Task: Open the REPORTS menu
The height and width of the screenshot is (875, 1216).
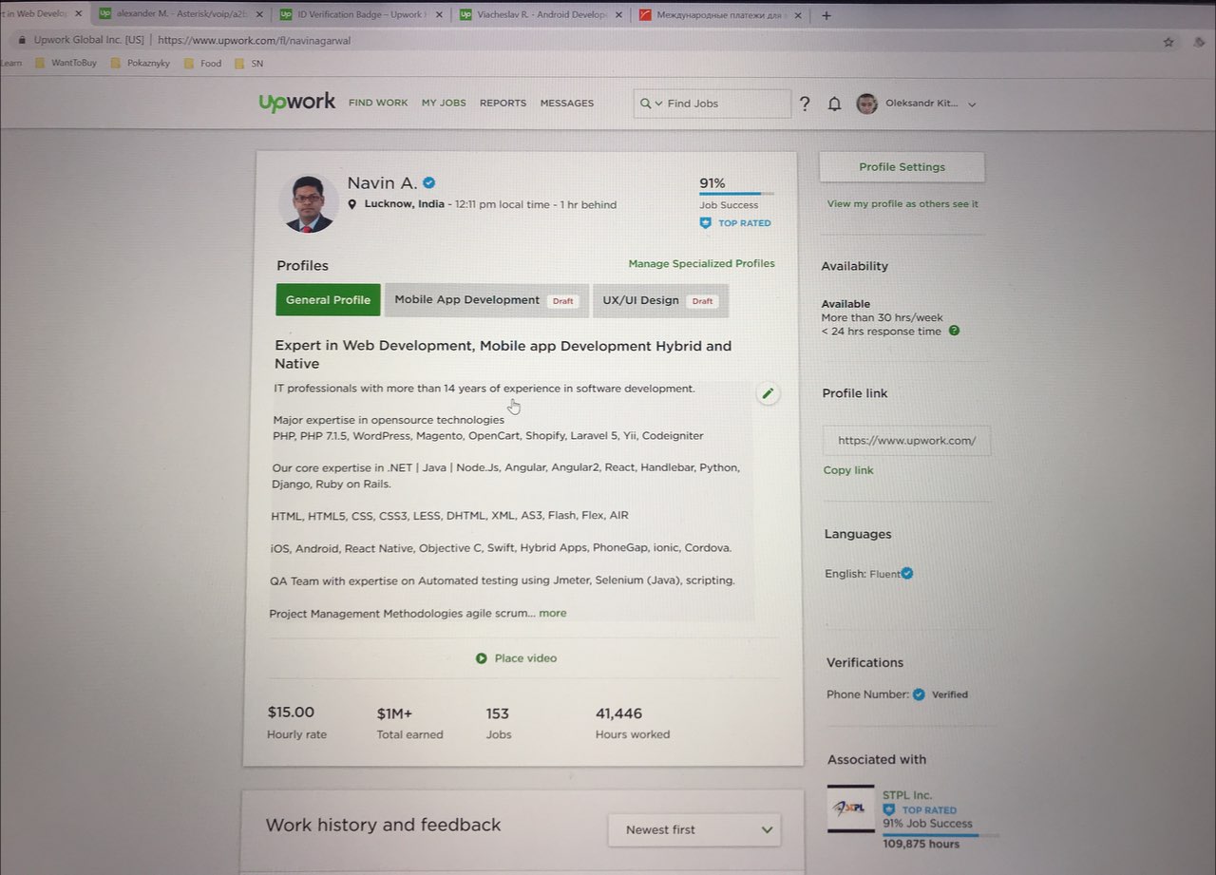Action: (x=503, y=103)
